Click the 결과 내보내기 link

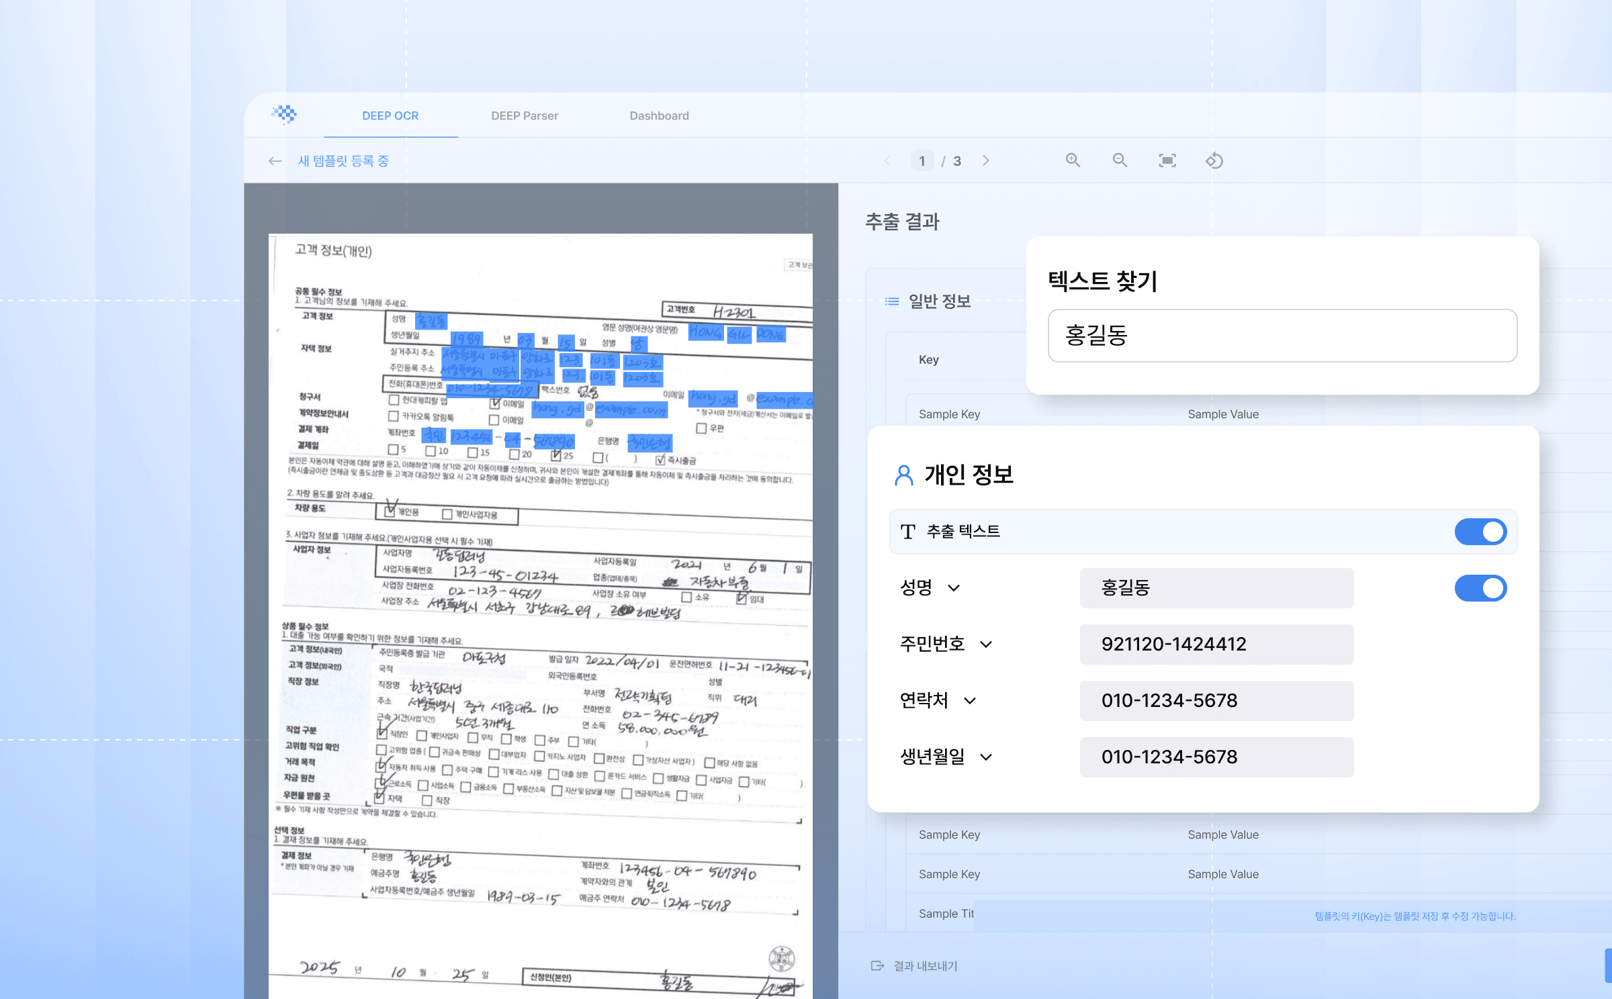coord(925,965)
